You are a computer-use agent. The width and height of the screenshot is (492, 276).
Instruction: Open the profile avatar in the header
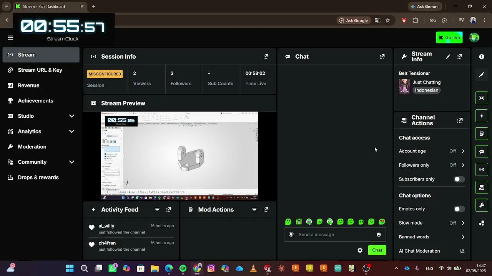coord(474,38)
